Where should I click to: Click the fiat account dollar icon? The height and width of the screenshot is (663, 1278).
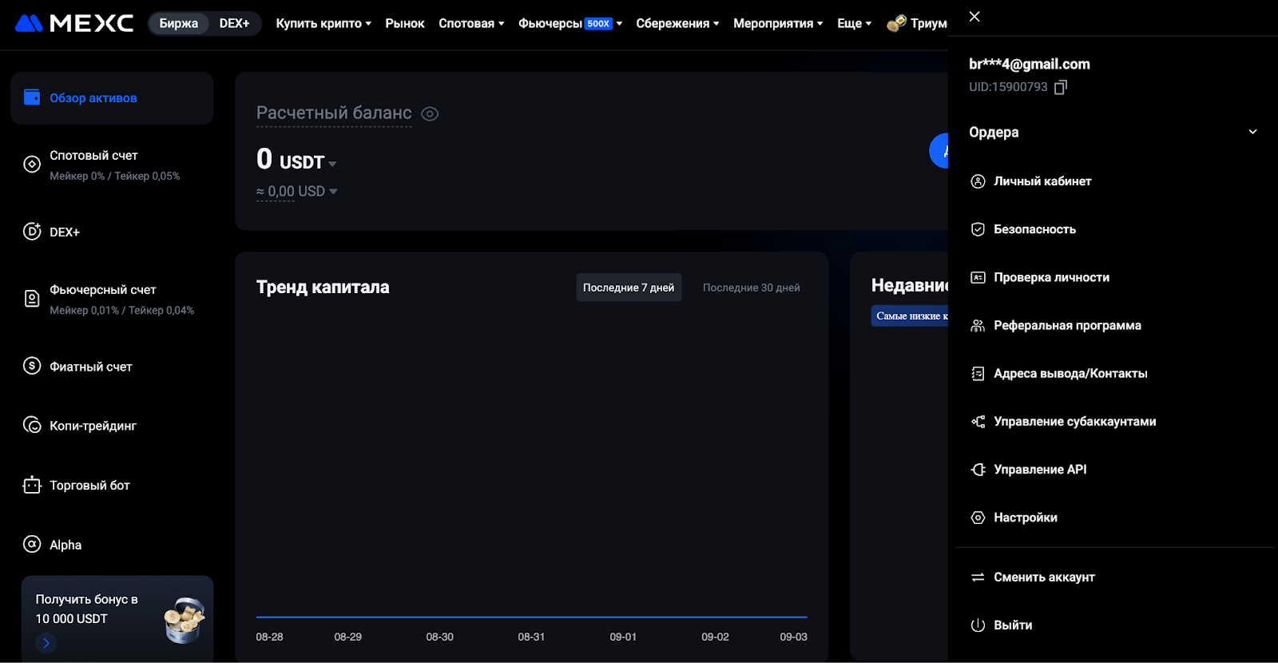tap(32, 366)
